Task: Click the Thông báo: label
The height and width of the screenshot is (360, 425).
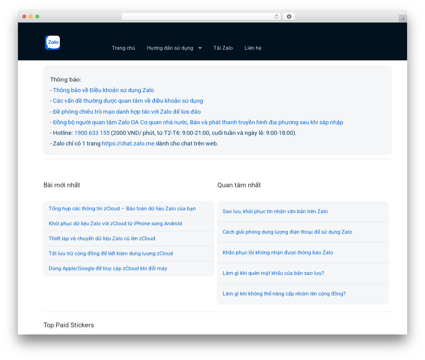Action: [x=66, y=79]
